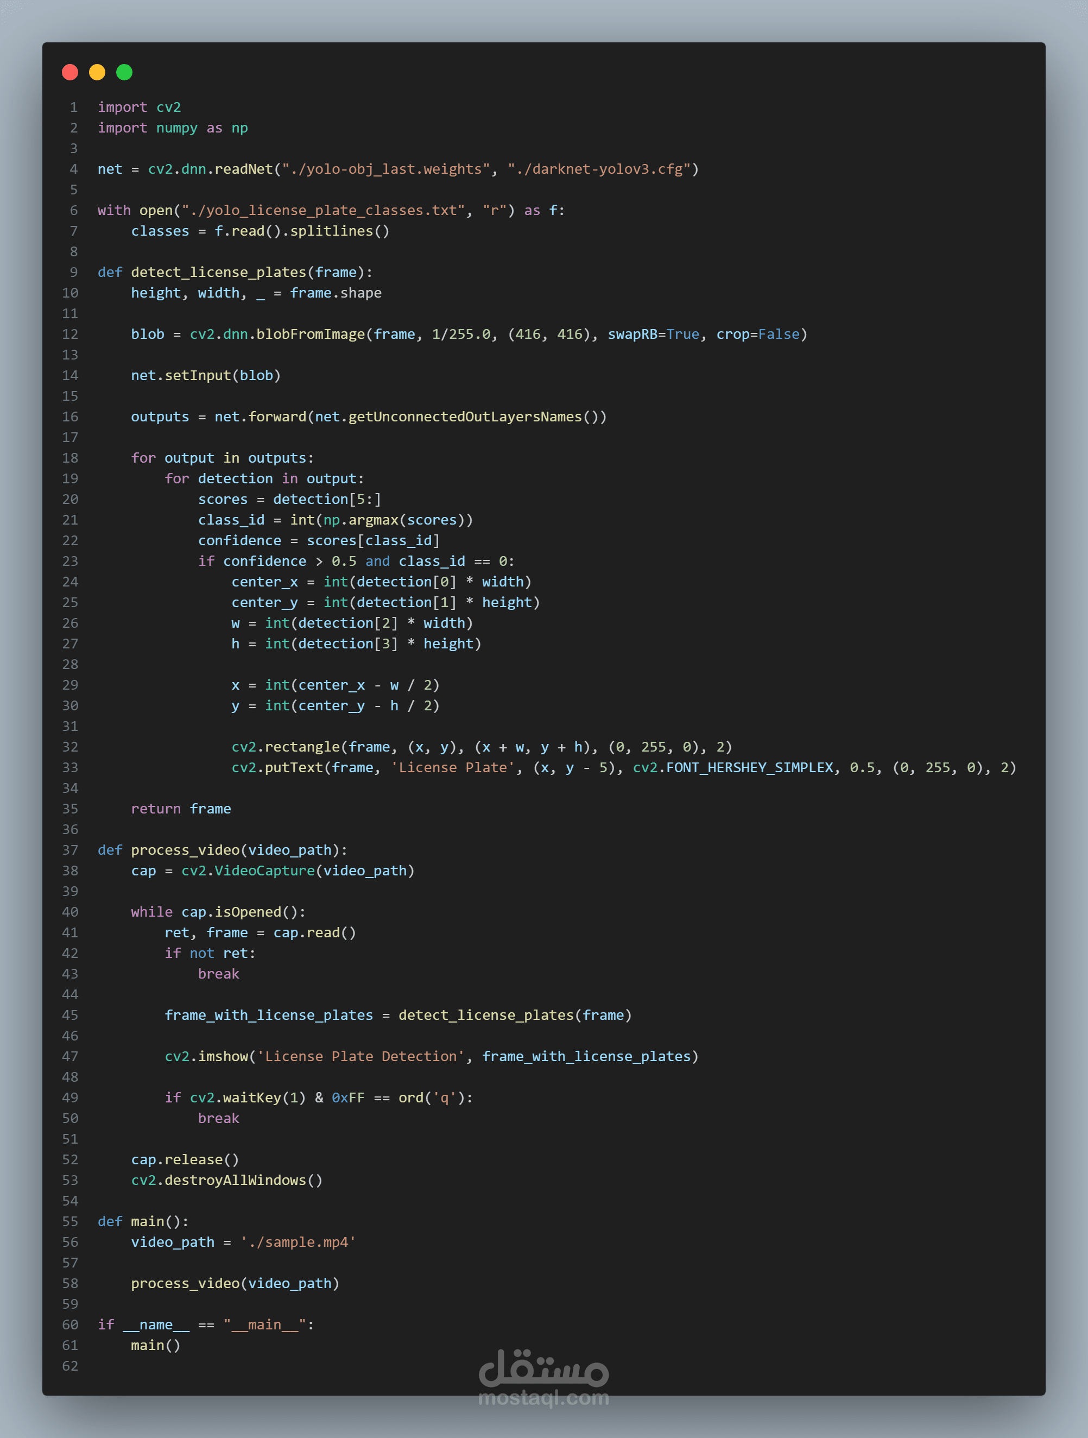Click line number 34
The height and width of the screenshot is (1438, 1088).
coord(70,789)
